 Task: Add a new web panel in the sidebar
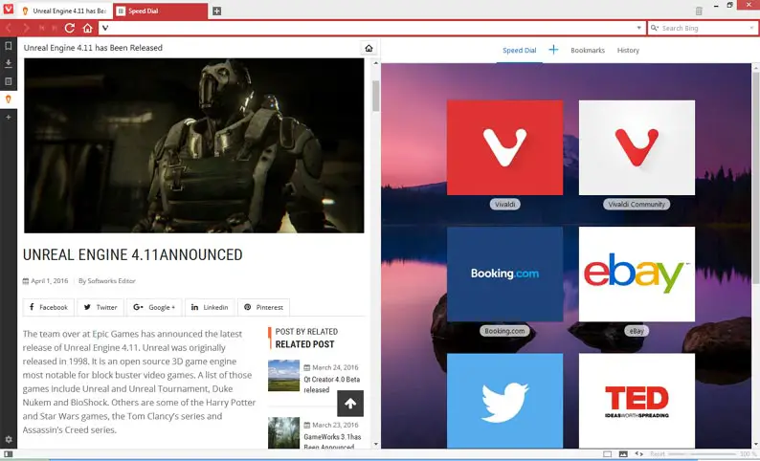[x=9, y=118]
